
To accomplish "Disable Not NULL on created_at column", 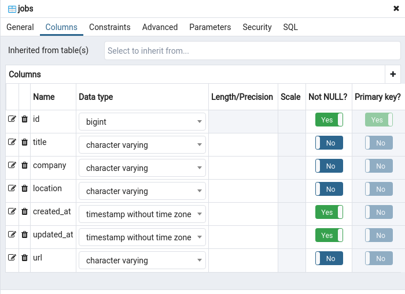I will tap(329, 213).
